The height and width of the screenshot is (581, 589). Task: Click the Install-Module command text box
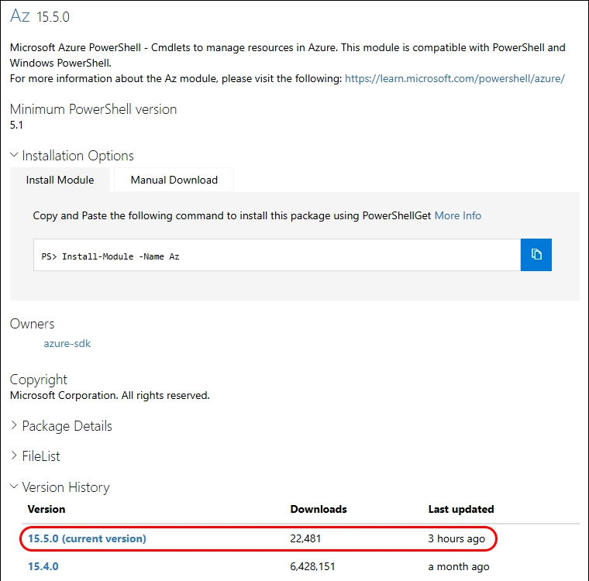coord(277,255)
